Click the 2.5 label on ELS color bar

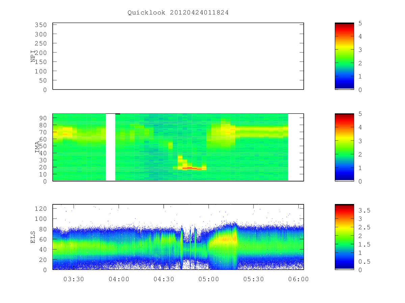click(364, 228)
